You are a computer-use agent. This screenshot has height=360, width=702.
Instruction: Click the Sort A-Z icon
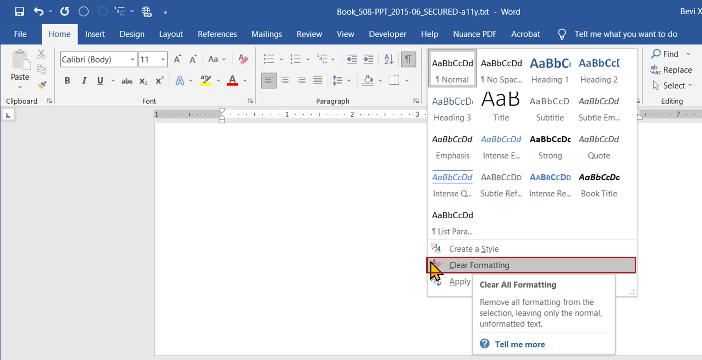[388, 59]
